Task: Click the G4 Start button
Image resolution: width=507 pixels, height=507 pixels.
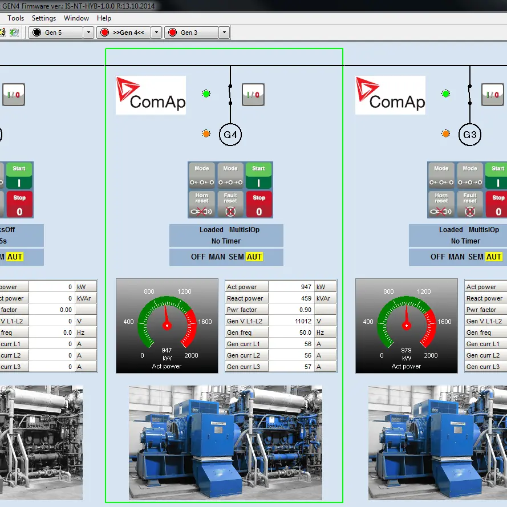Action: point(259,176)
